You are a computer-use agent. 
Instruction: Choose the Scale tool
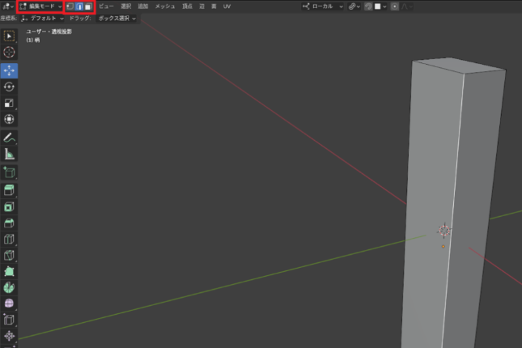click(9, 103)
